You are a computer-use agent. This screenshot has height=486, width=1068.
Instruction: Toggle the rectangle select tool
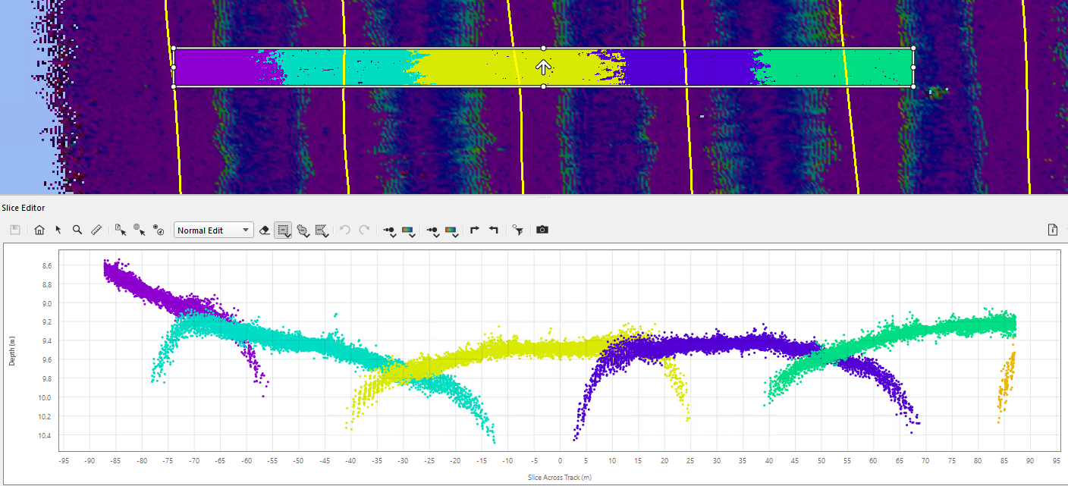click(x=284, y=230)
